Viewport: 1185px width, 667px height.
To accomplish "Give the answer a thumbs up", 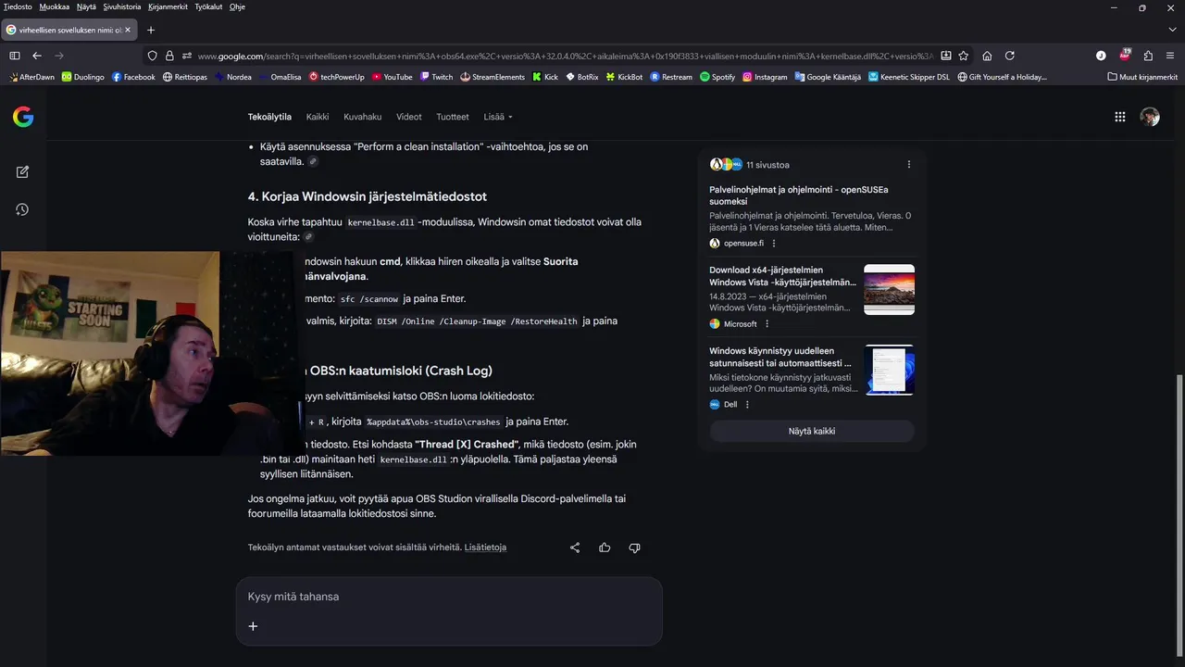I will [605, 547].
